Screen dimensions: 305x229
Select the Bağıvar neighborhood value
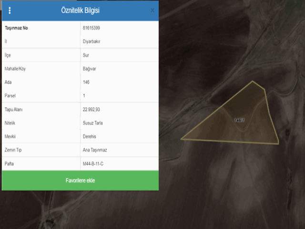coord(90,69)
